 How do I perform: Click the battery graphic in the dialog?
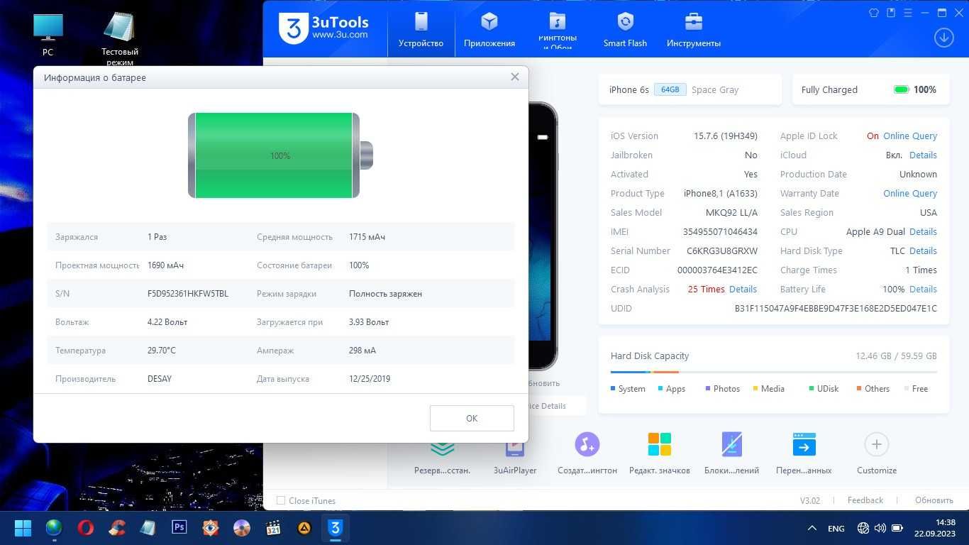click(280, 155)
